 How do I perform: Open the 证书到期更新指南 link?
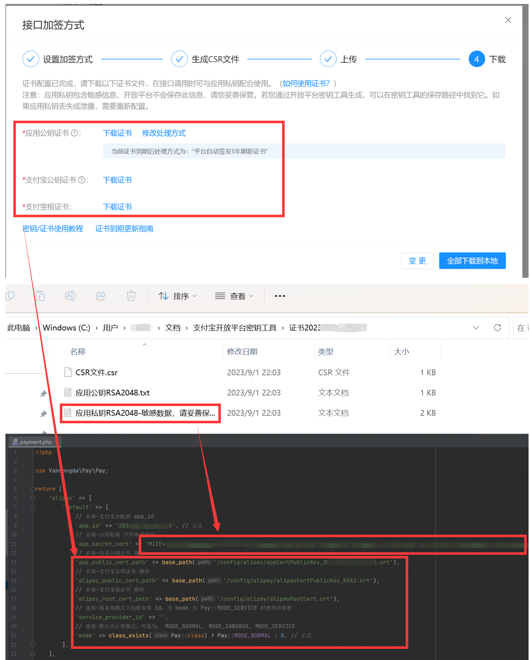tap(124, 229)
